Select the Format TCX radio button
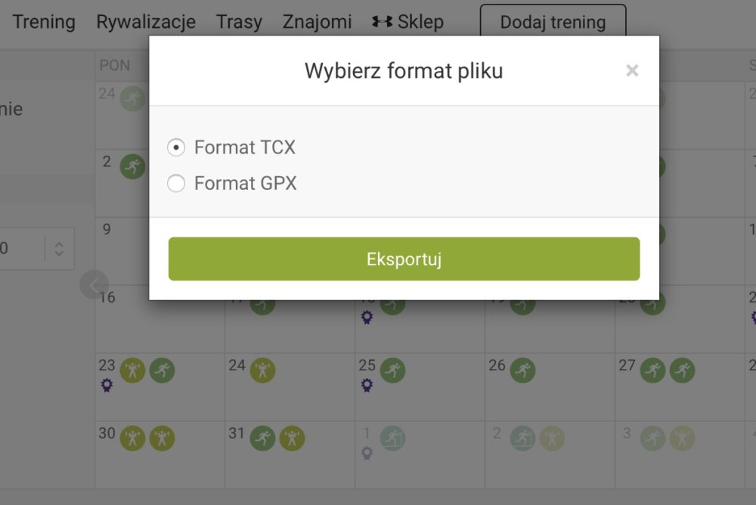This screenshot has width=756, height=505. click(x=176, y=147)
